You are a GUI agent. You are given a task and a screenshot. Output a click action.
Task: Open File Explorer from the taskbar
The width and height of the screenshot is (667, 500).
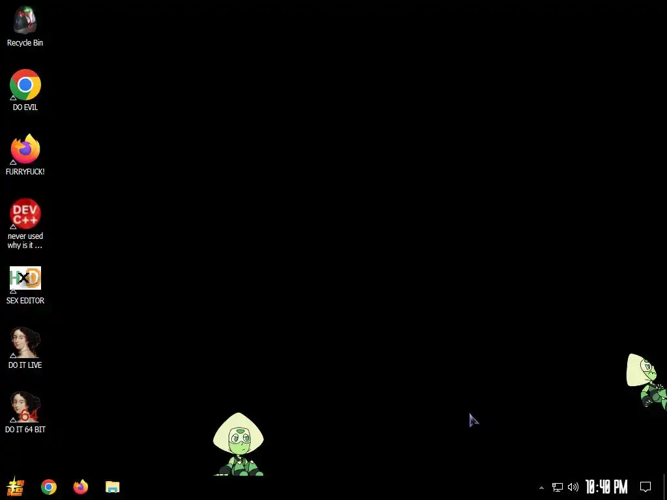pos(112,487)
